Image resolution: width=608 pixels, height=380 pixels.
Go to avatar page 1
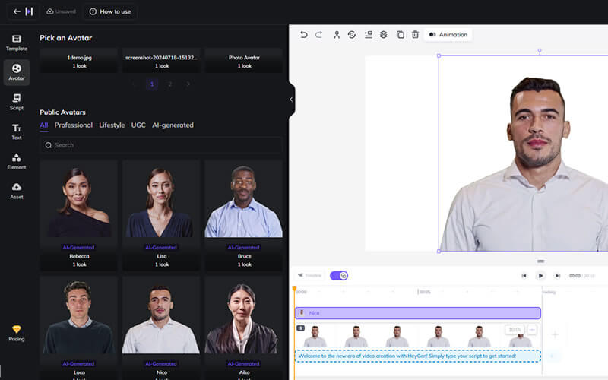152,84
